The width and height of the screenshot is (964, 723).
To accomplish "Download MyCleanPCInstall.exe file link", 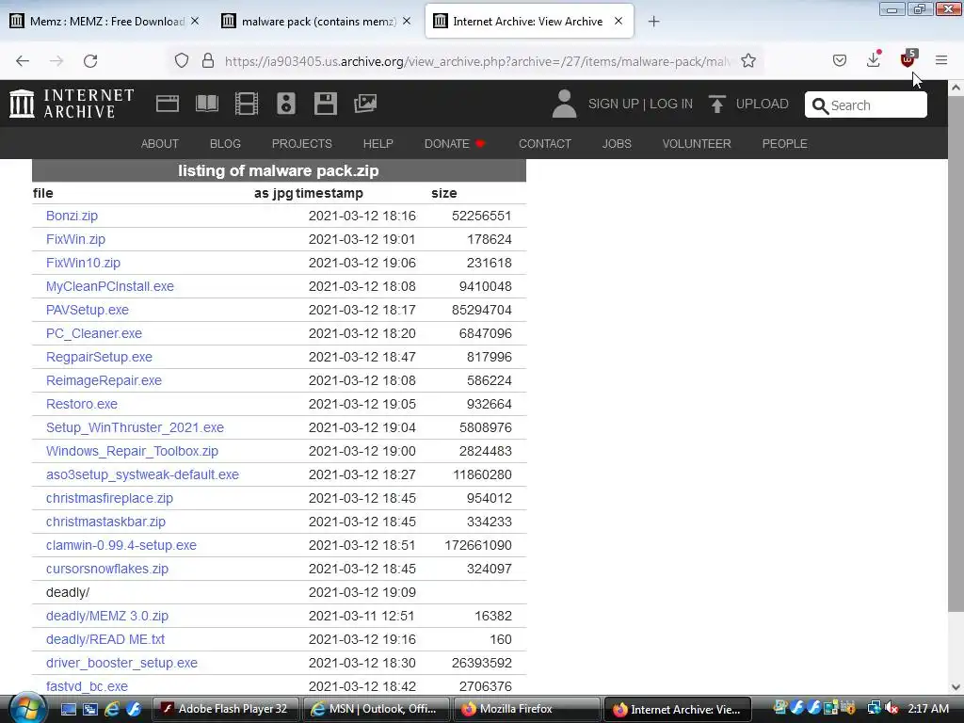I will (110, 286).
